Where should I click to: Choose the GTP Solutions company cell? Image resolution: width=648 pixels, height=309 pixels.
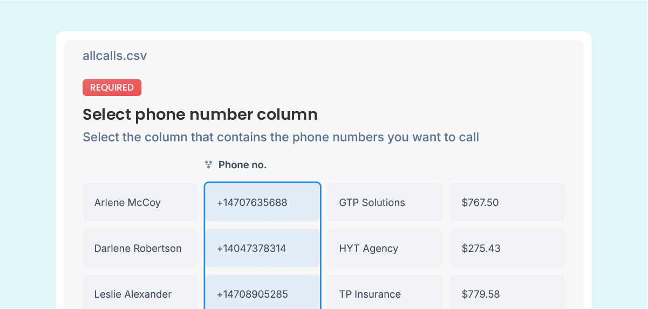(x=385, y=202)
